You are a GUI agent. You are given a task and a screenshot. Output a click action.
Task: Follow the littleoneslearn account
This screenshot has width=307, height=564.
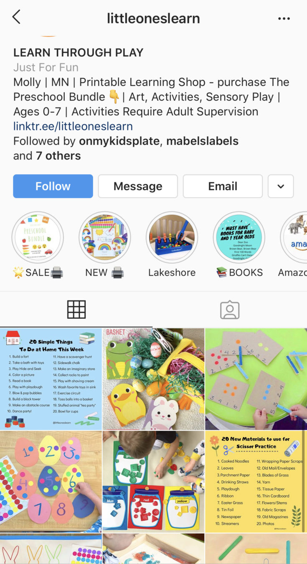[x=53, y=186]
